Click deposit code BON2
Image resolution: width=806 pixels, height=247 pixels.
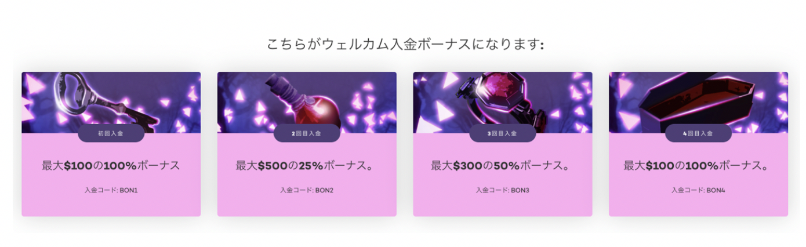coord(307,190)
